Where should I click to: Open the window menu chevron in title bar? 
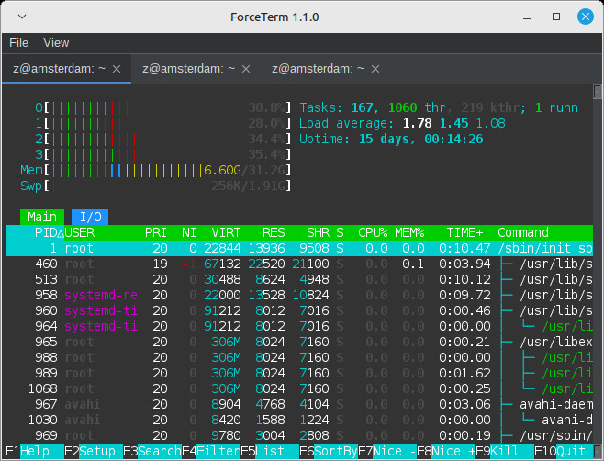pos(21,17)
